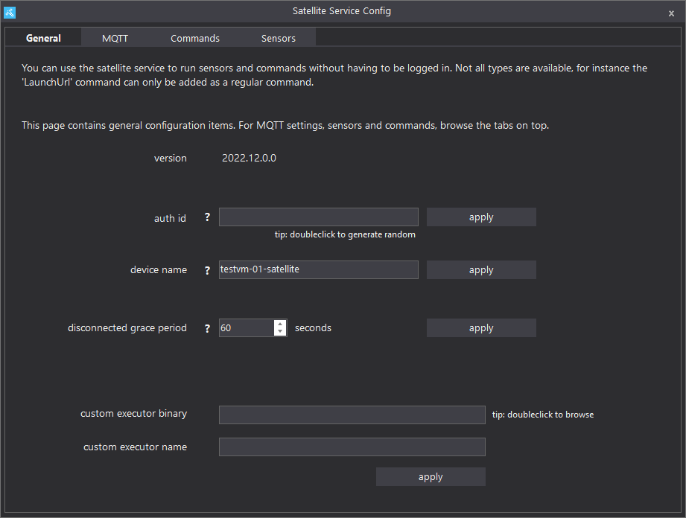Open the Commands tab
Screen dimensions: 686x518
[195, 38]
